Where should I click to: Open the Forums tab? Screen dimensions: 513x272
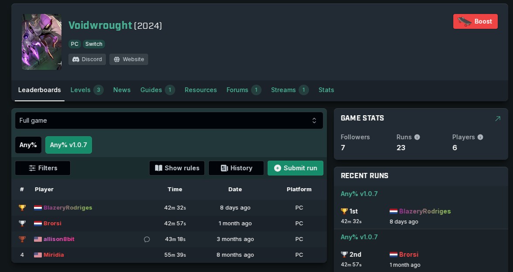[244, 90]
